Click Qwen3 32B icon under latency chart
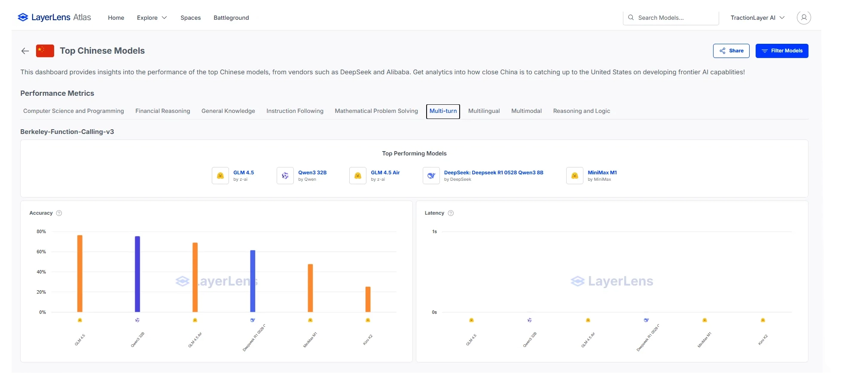842x392 pixels. [530, 320]
